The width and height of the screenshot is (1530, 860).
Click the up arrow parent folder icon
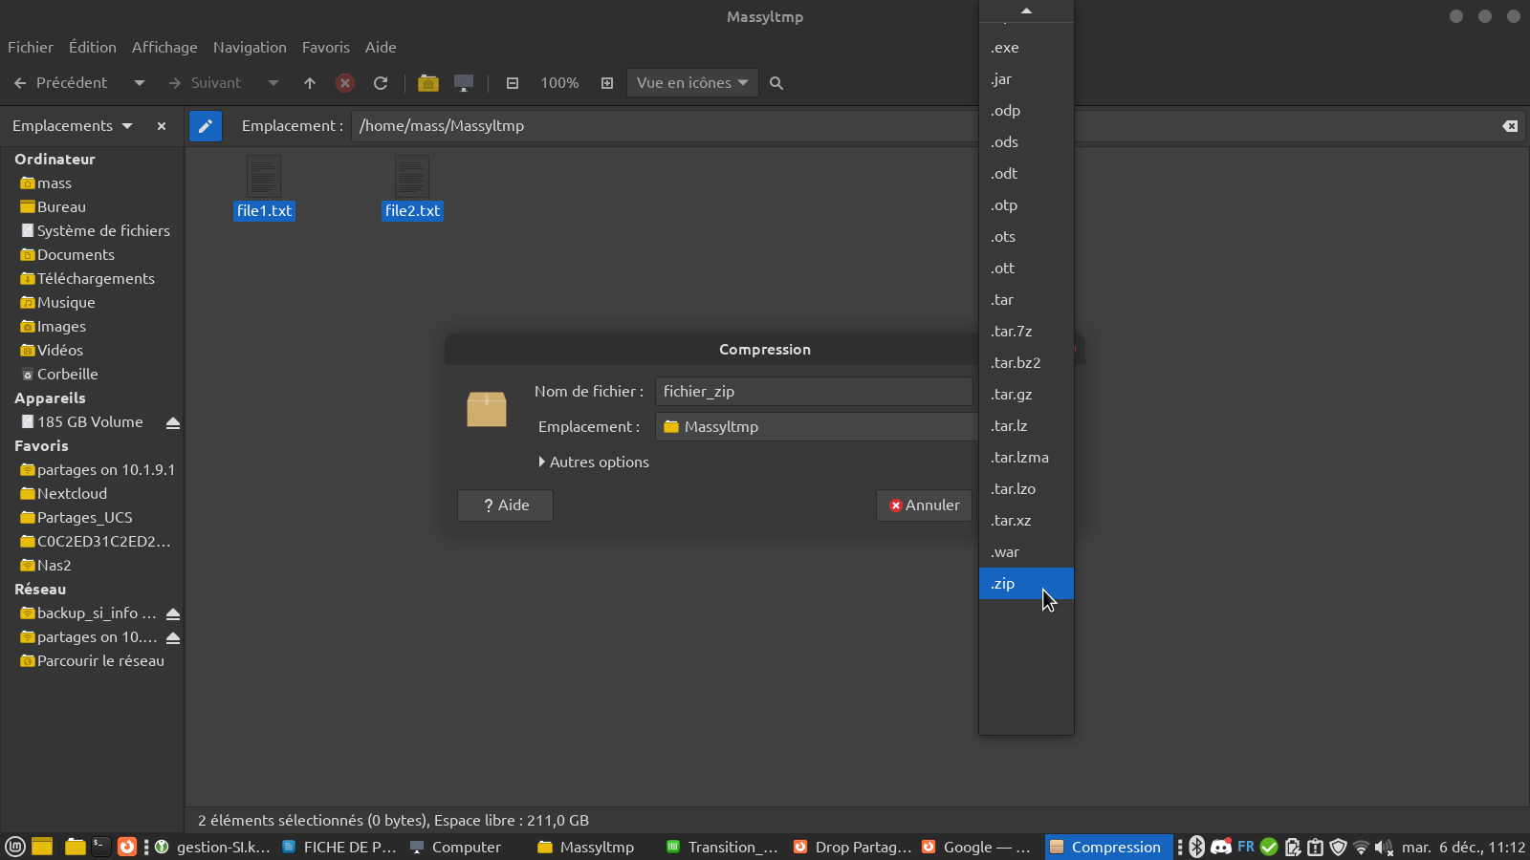(310, 83)
